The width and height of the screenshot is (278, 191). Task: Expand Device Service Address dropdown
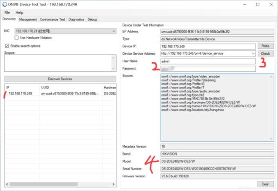[253, 53]
